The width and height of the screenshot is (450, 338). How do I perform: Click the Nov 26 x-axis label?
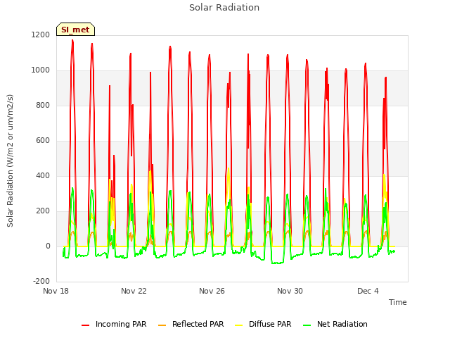coord(212,291)
